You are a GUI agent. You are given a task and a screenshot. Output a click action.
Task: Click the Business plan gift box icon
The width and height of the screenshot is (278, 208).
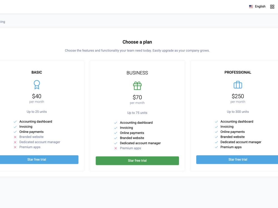[137, 86]
